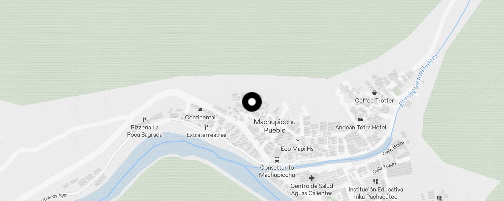Select the Consettur bus stop icon
This screenshot has width=504, height=201.
coord(277,160)
